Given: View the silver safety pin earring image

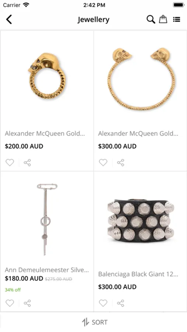Looking at the screenshot, I should pos(47,219).
